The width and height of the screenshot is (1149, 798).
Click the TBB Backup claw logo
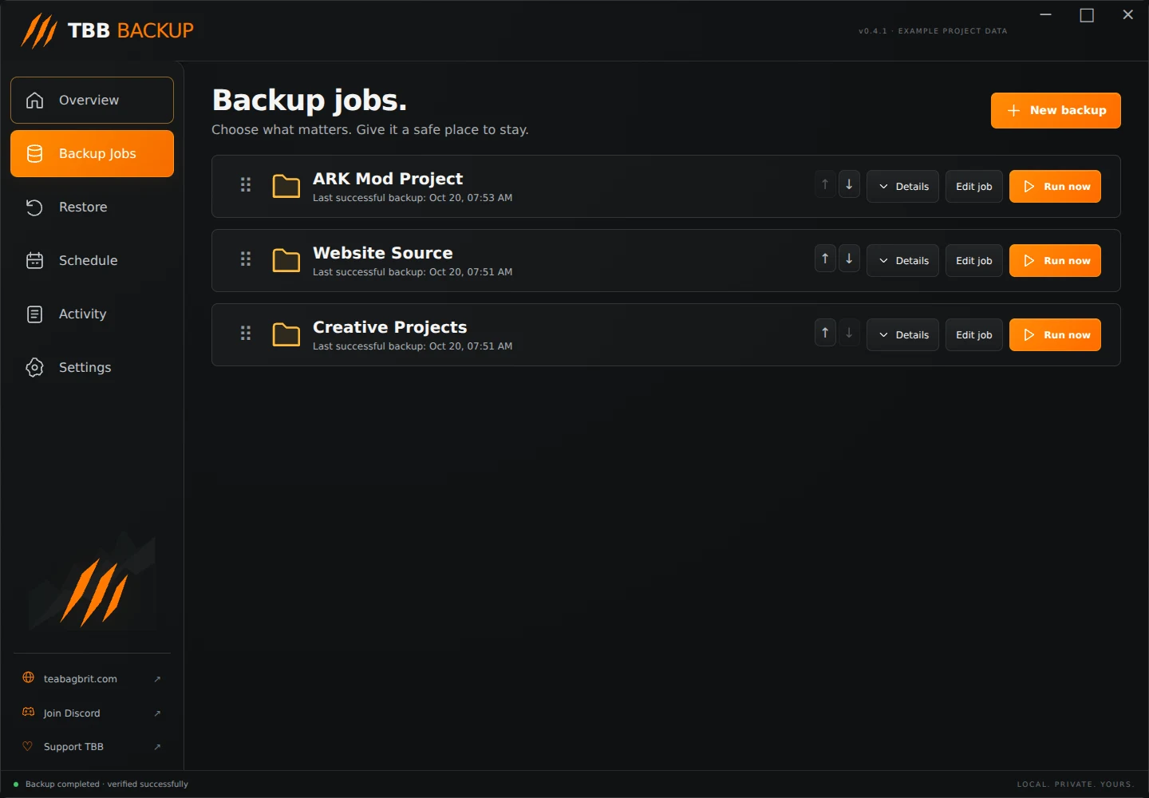click(x=39, y=31)
